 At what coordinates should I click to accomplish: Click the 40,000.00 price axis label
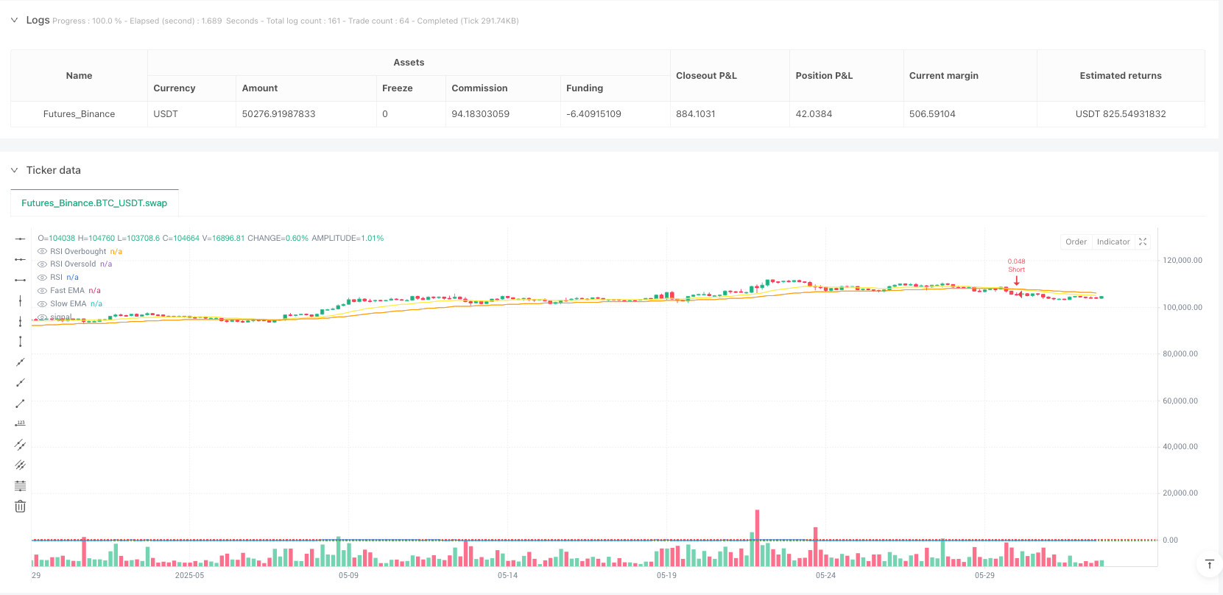[1180, 446]
